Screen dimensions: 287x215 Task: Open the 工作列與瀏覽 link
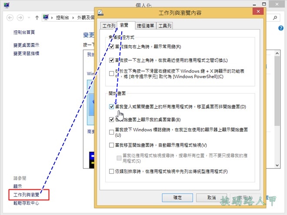click(x=27, y=194)
